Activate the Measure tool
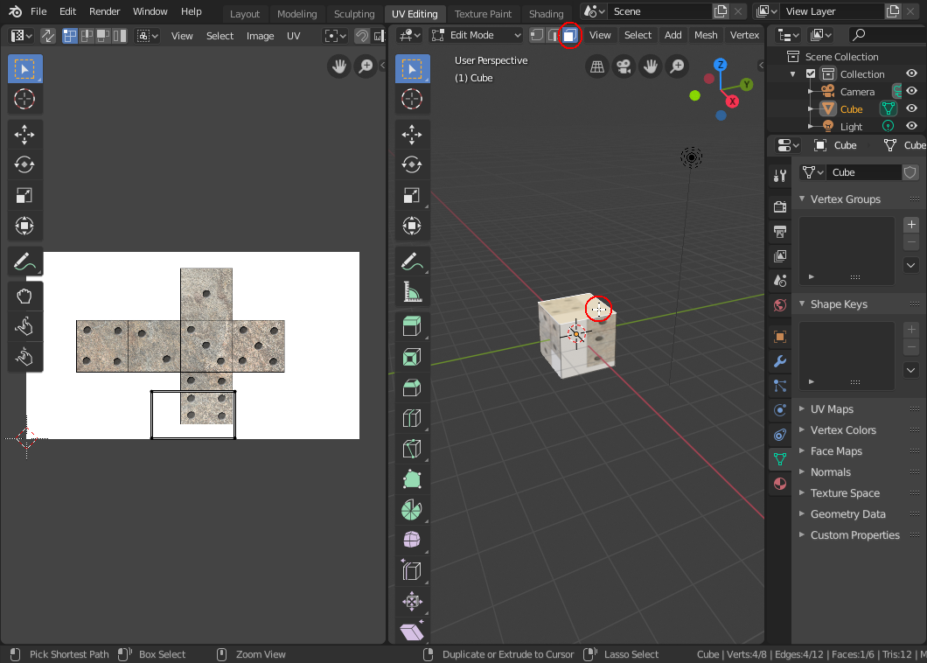This screenshot has width=927, height=663. (x=411, y=291)
